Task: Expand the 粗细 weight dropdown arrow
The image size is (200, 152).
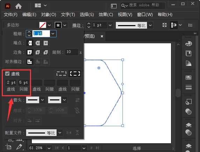Action: click(x=53, y=33)
